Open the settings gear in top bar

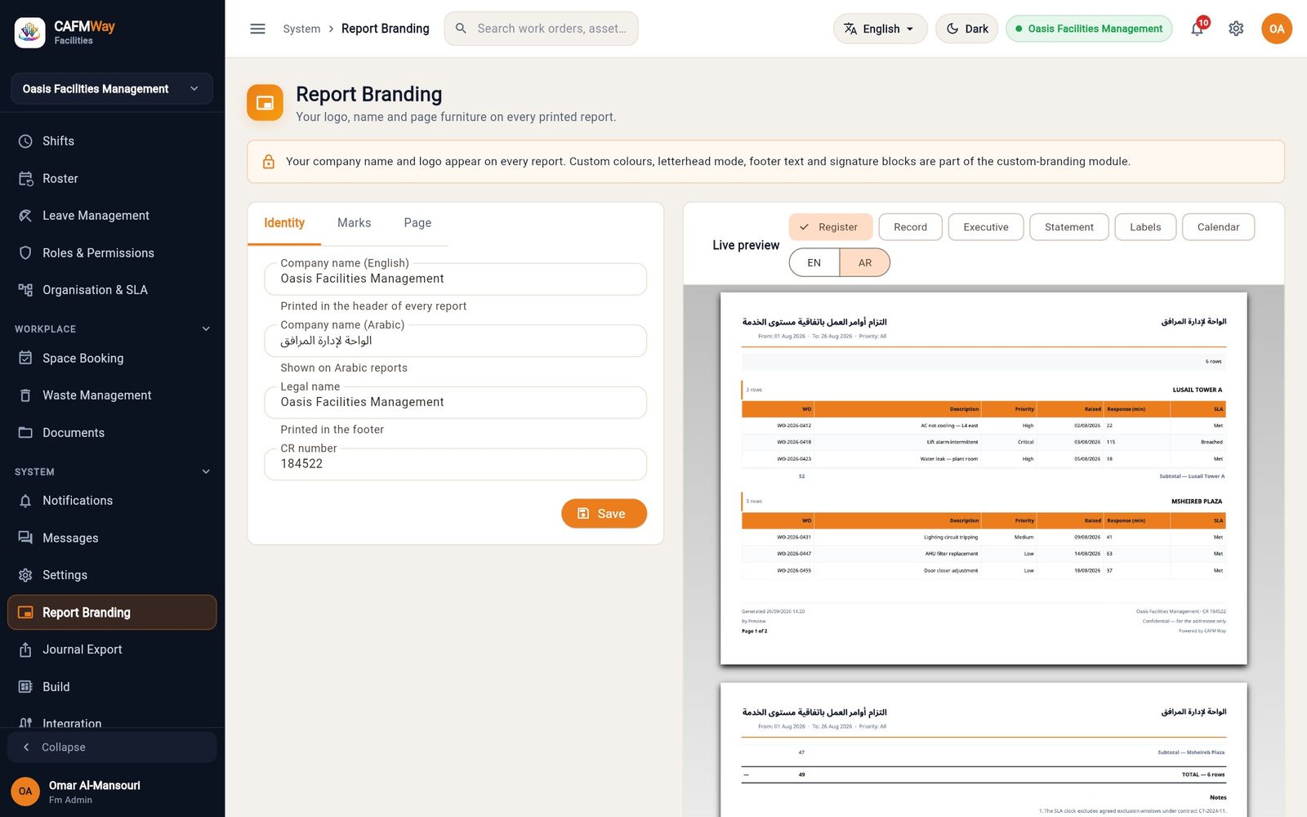coord(1236,29)
